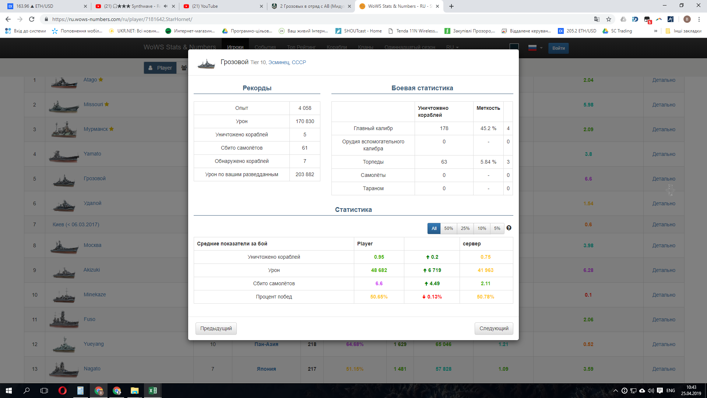Open Інші закладки bookmarks folder

point(683,31)
